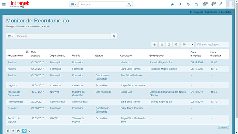Sort by Estado column header
The height and width of the screenshot is (134, 238).
(x=99, y=56)
